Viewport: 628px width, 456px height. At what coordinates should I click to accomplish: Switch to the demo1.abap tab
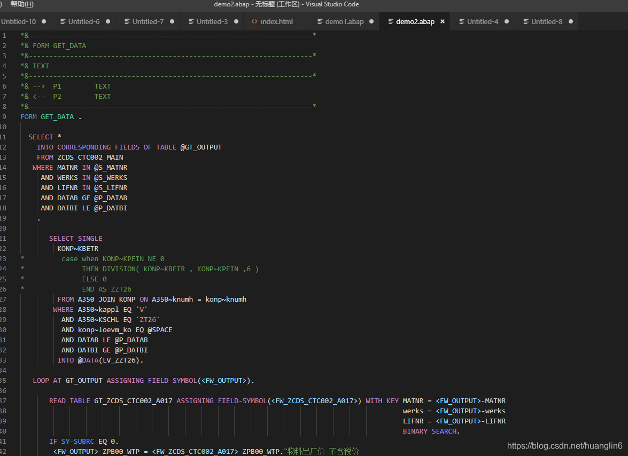[x=344, y=21]
